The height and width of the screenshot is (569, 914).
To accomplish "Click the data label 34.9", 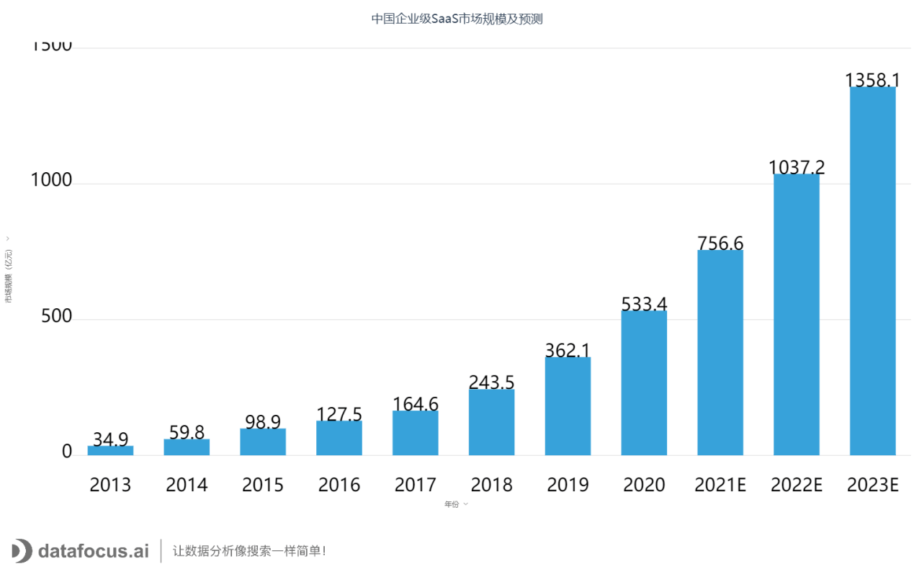I will point(109,437).
